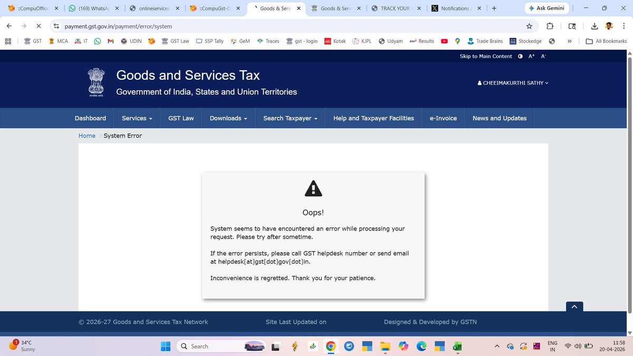The width and height of the screenshot is (633, 356).
Task: Stop loading page with X button
Action: coord(40,26)
